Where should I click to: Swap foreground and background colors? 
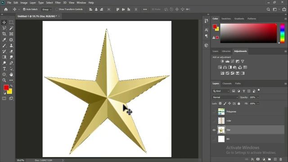point(11,86)
